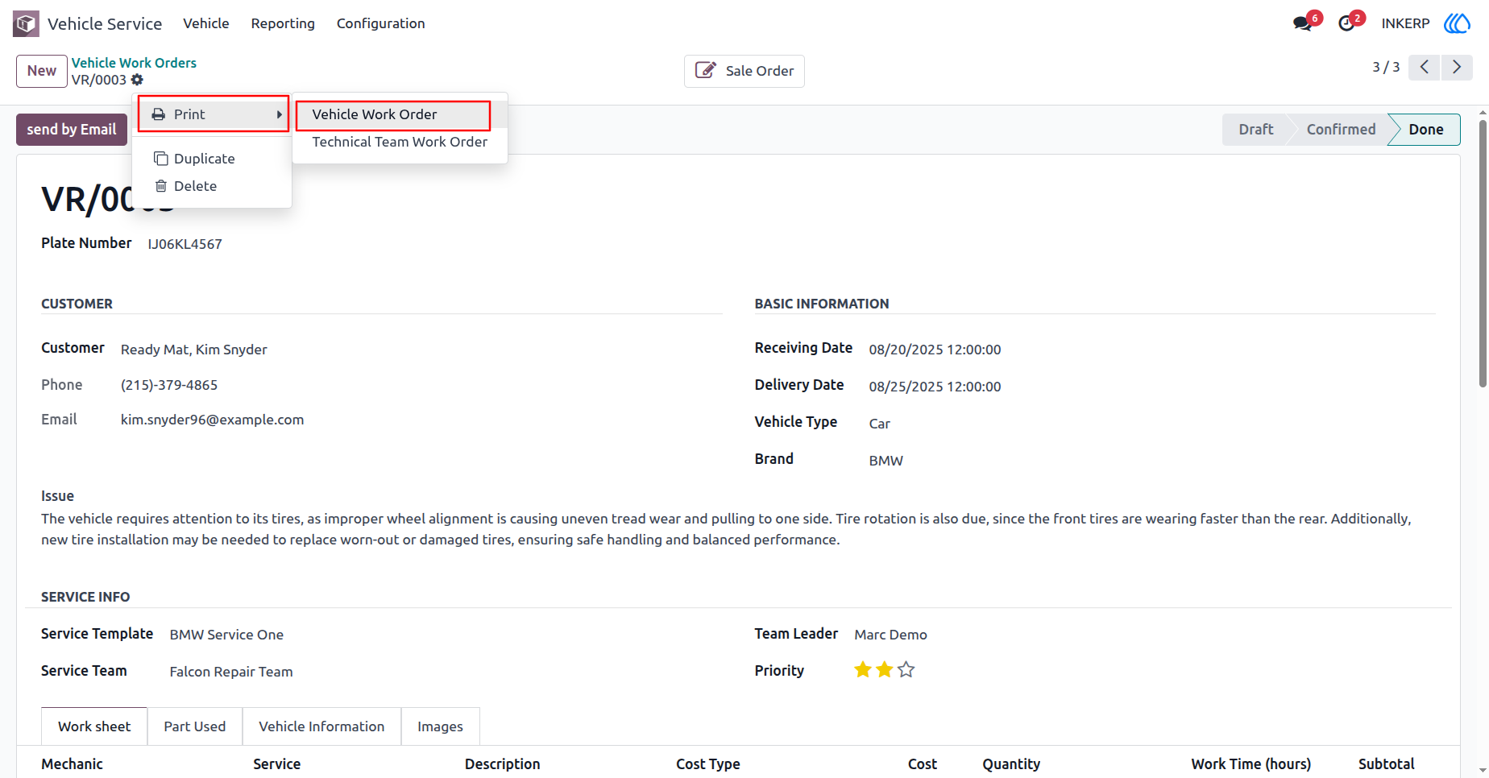
Task: Open the Vehicle Work Orders breadcrumb link
Action: click(134, 63)
